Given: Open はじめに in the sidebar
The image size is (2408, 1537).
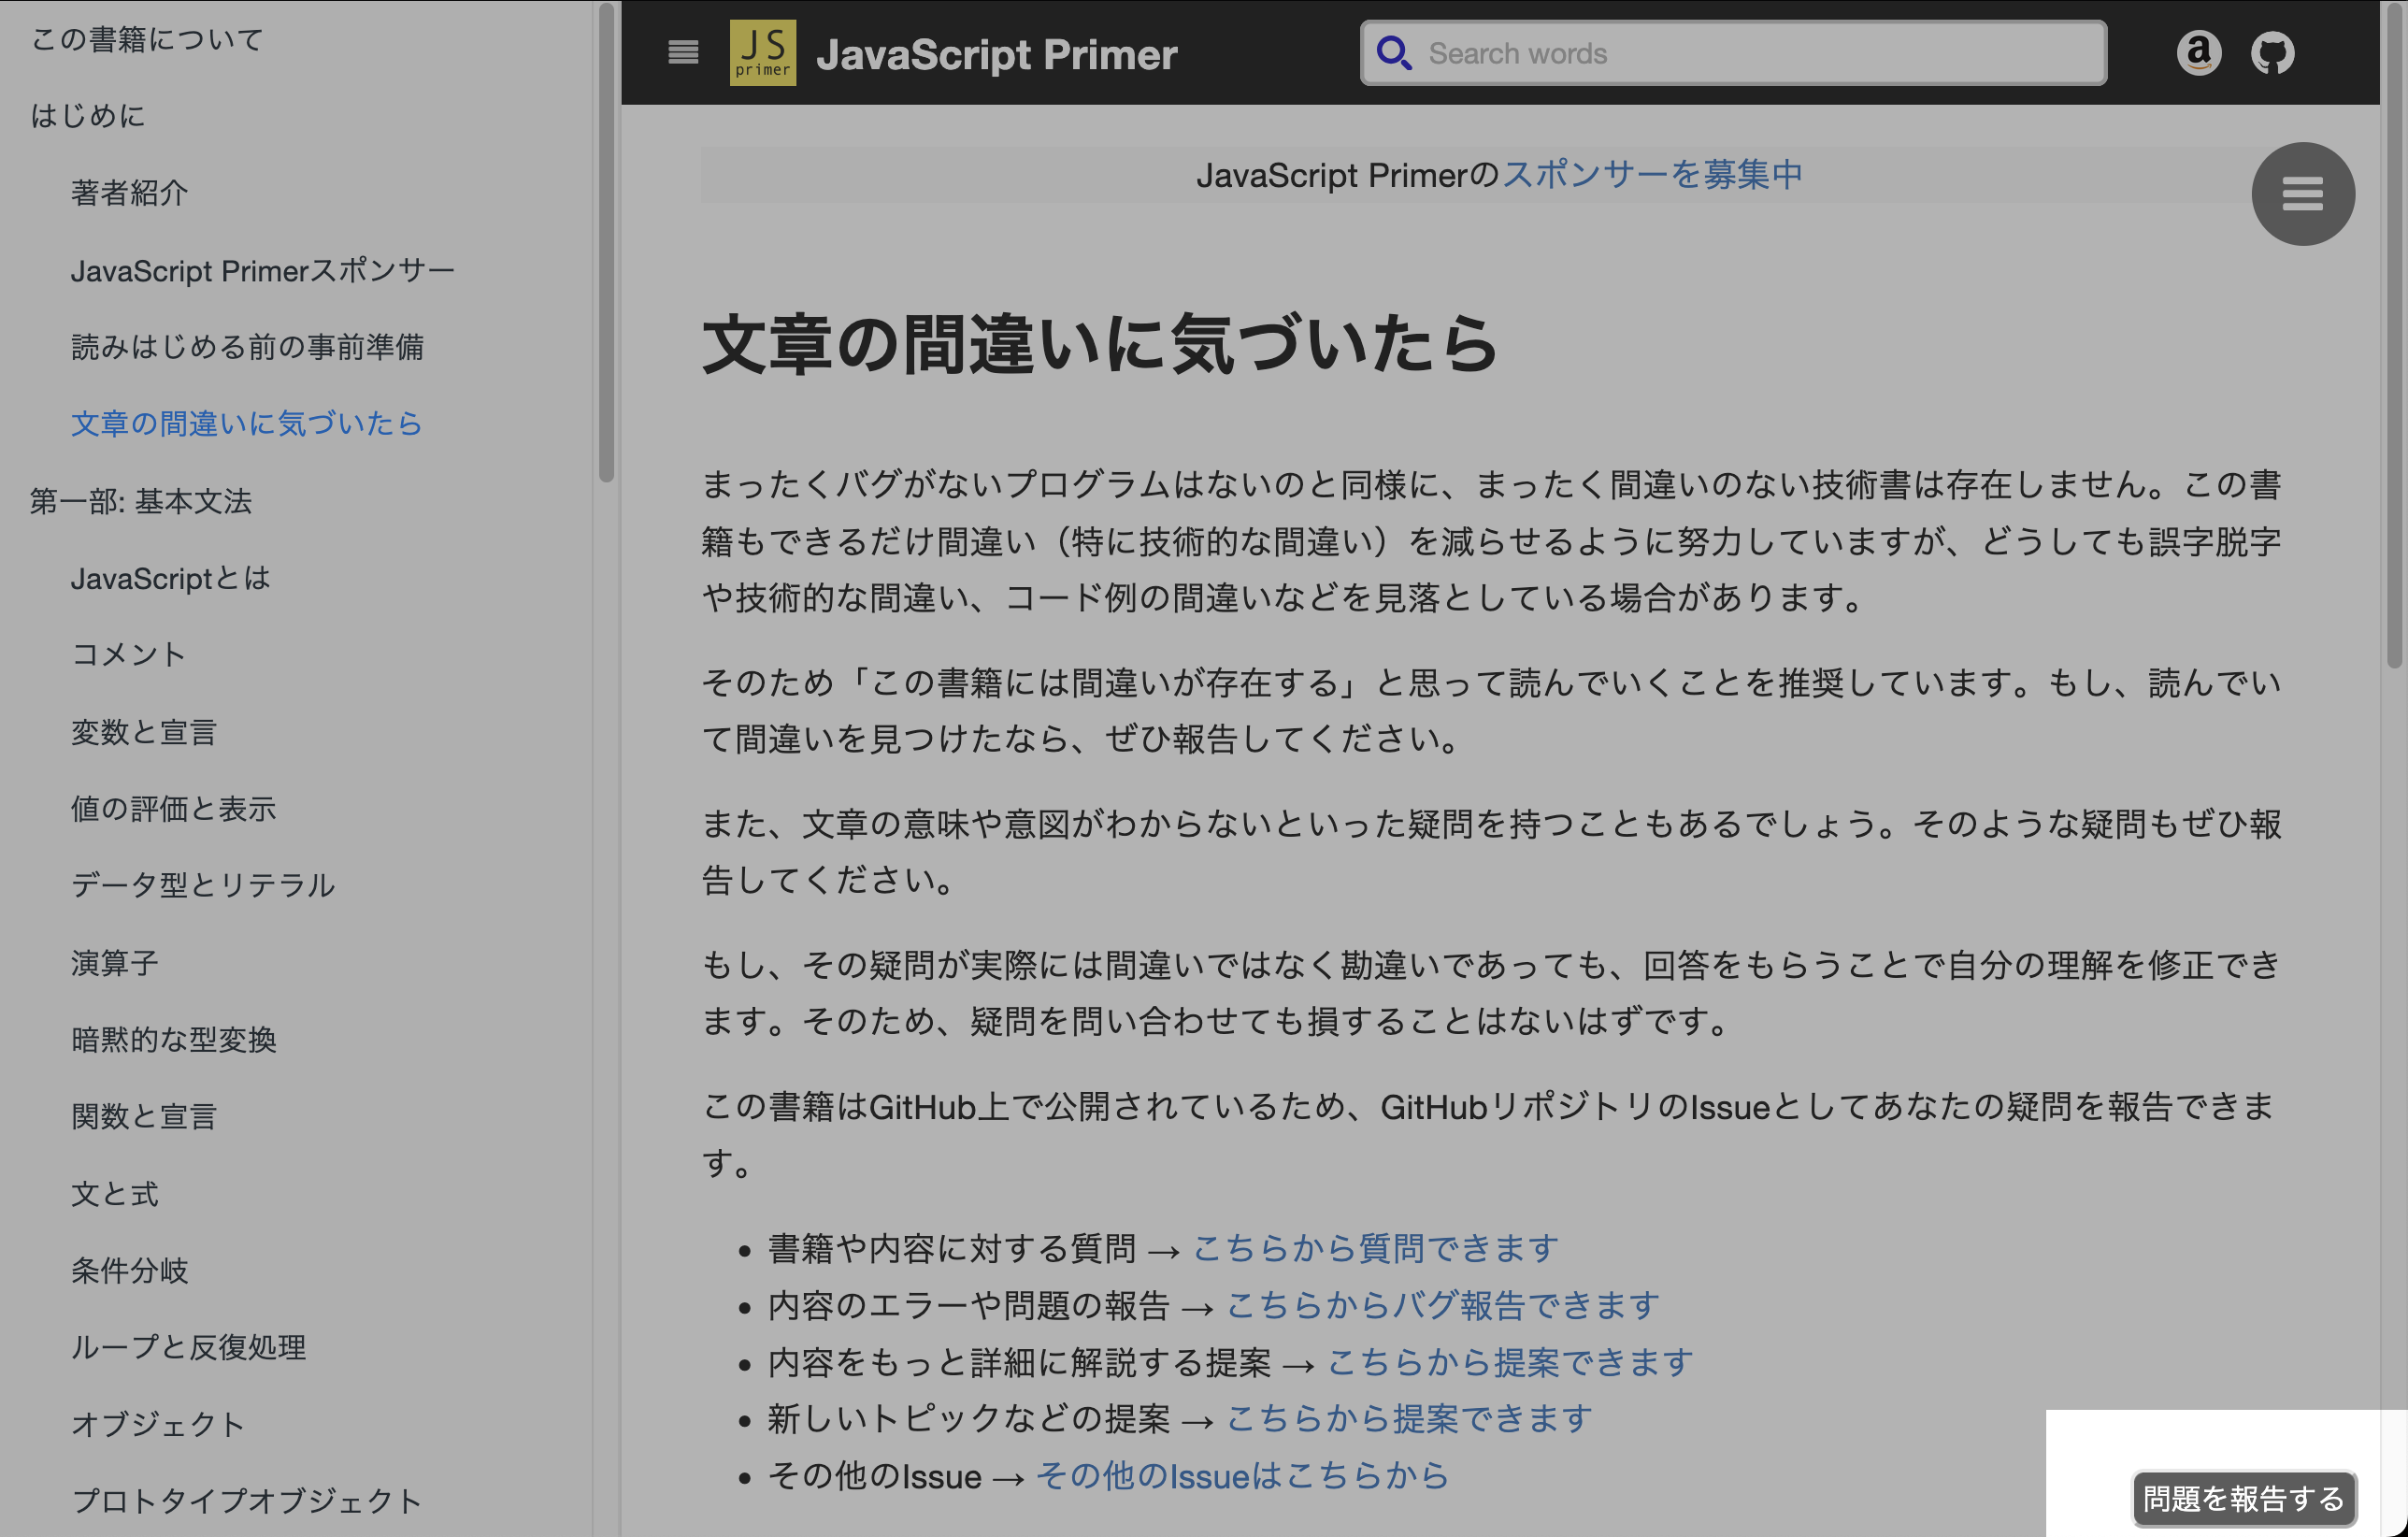Looking at the screenshot, I should tap(88, 116).
